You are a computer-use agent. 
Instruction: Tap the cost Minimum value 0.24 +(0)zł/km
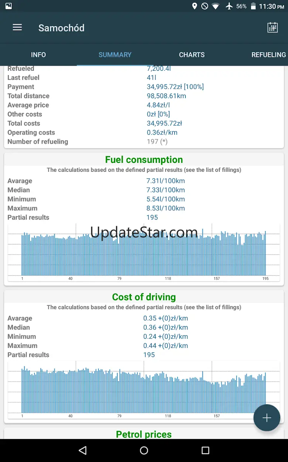tap(166, 337)
